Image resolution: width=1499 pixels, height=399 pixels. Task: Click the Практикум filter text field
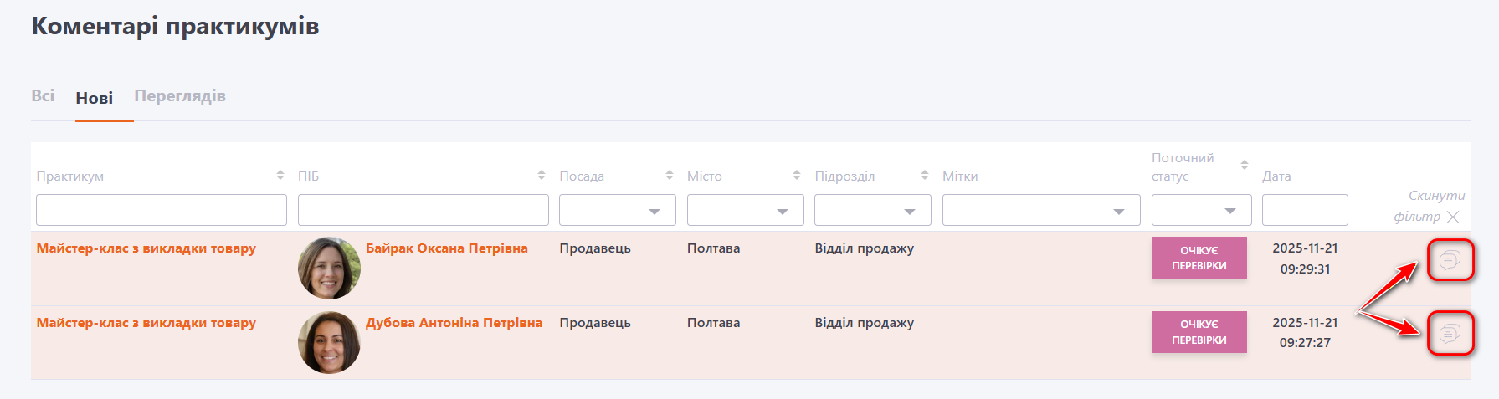point(162,210)
